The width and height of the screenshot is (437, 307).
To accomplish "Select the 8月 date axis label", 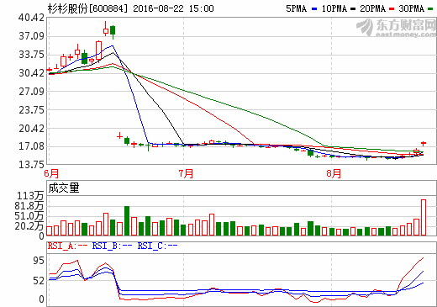I will tap(334, 173).
